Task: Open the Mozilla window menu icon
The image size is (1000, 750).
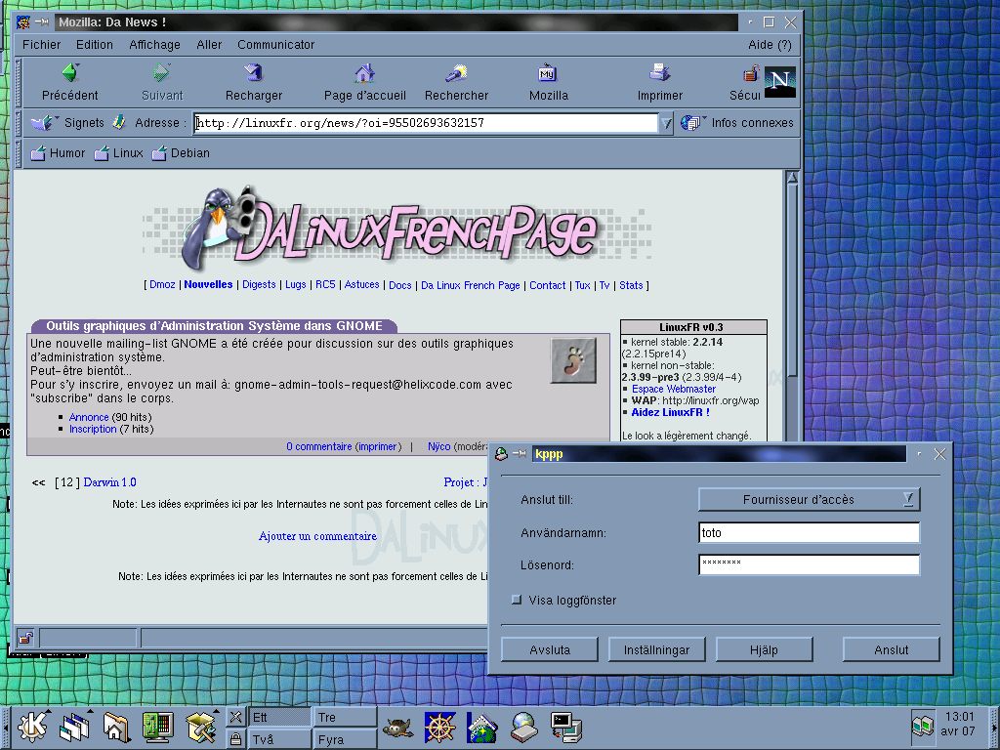Action: 23,22
